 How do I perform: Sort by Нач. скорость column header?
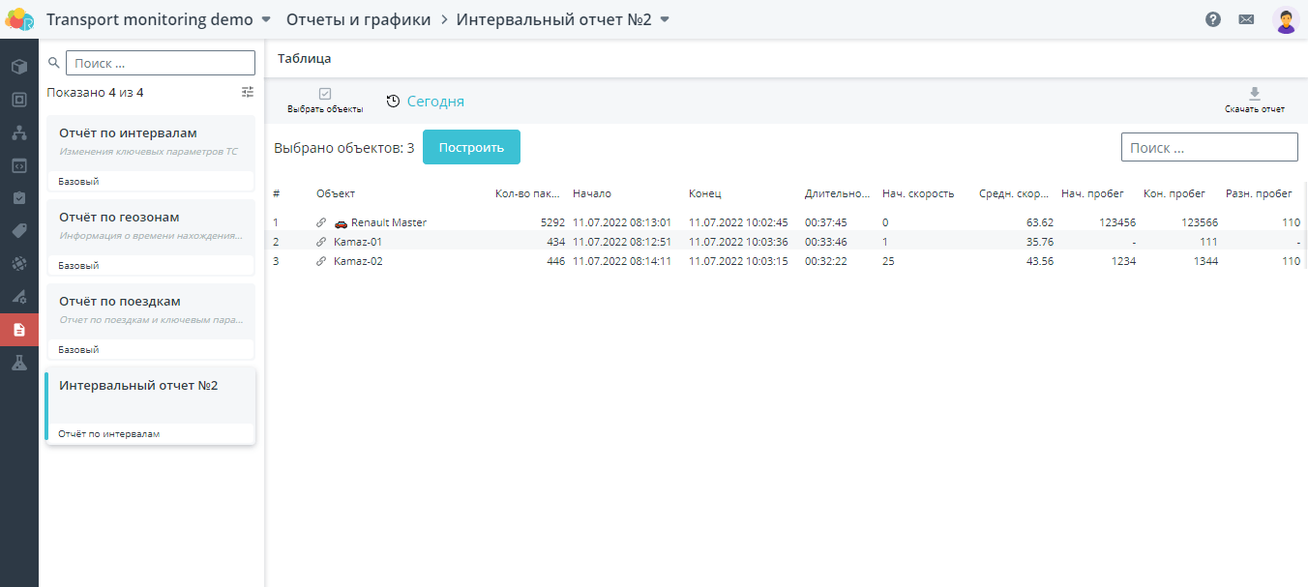(x=918, y=193)
